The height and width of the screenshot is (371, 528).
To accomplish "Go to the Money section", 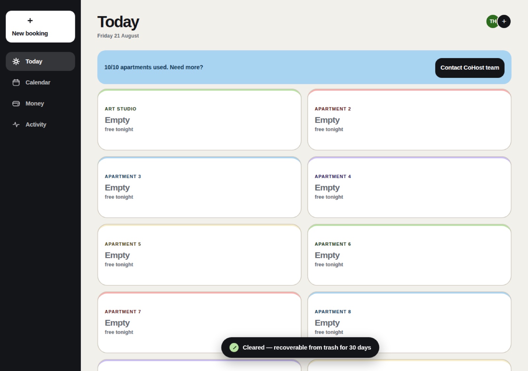I will [40, 104].
